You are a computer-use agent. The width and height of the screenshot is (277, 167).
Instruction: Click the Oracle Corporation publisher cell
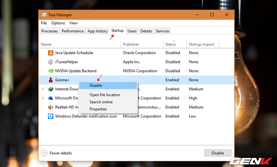click(x=139, y=53)
